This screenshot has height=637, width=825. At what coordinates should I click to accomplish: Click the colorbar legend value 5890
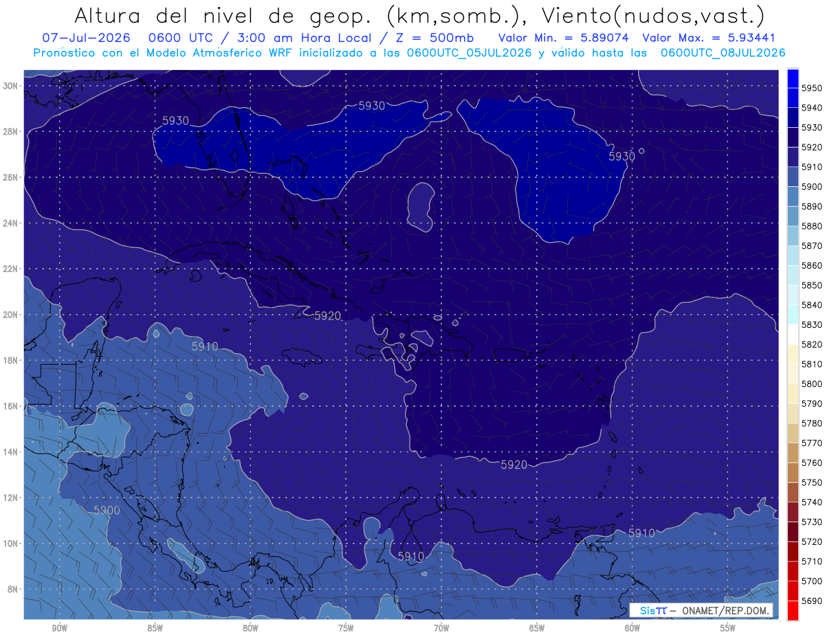(x=812, y=206)
